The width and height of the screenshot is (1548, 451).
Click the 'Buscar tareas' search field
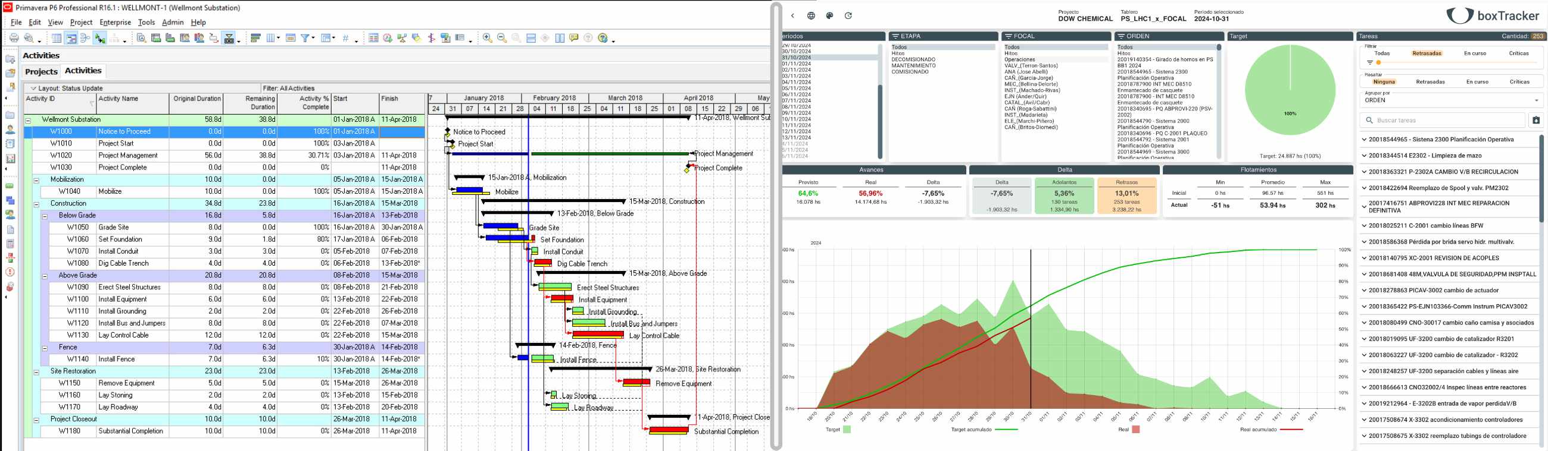tap(1443, 121)
